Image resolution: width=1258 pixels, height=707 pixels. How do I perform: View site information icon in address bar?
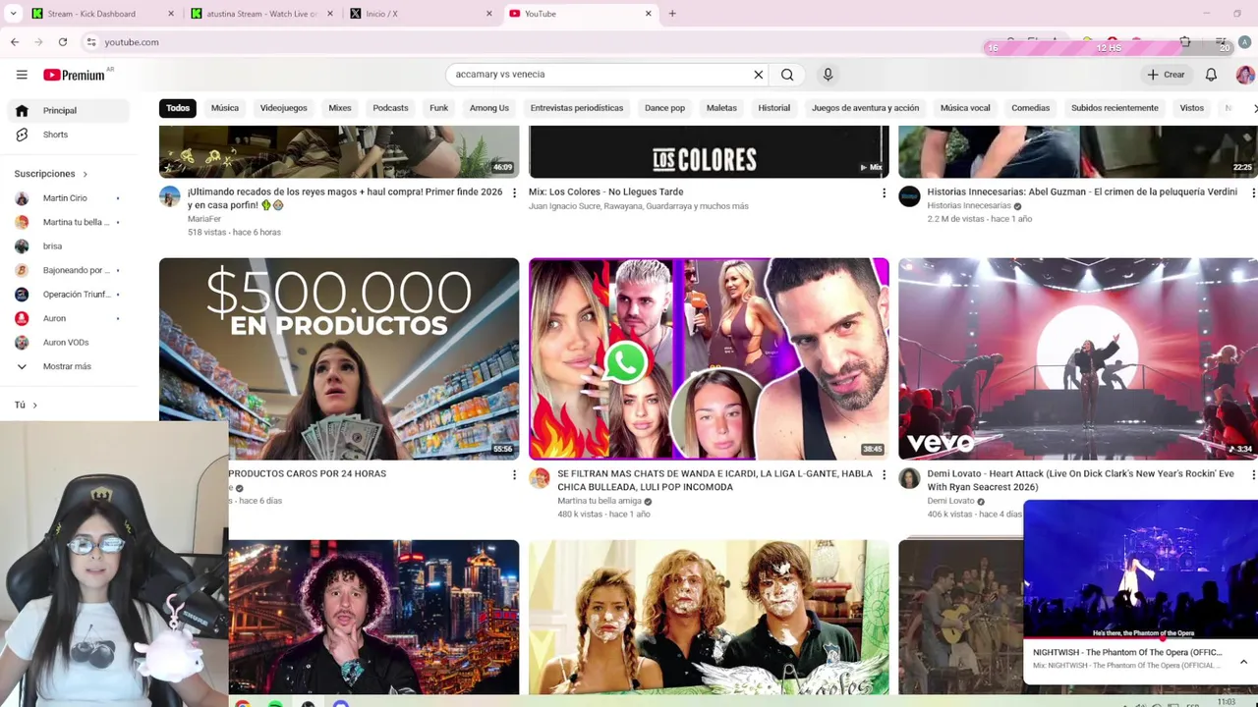(91, 42)
